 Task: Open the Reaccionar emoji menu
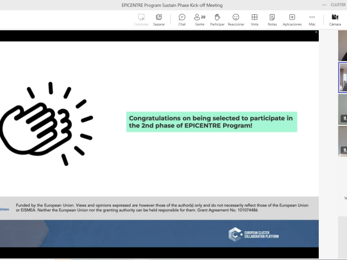tap(236, 20)
